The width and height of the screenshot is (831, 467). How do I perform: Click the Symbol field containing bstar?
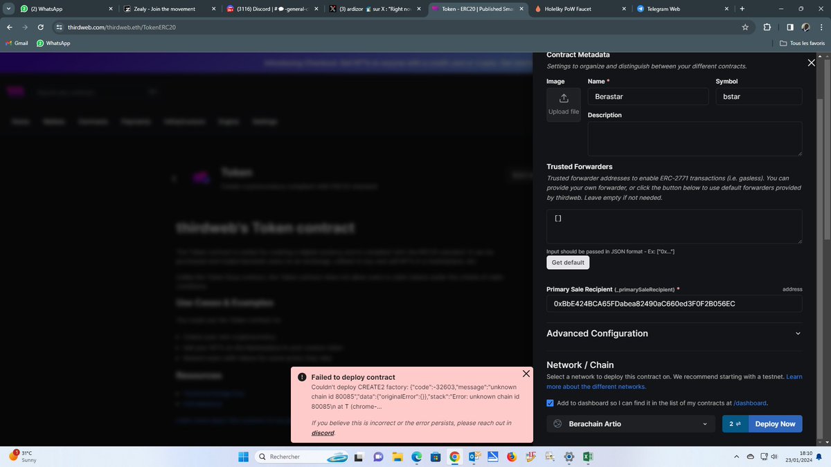tap(759, 97)
